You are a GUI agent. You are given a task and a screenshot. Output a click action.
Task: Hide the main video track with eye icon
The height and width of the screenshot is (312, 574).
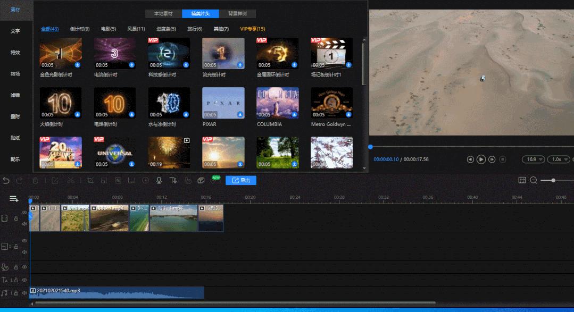click(x=24, y=213)
